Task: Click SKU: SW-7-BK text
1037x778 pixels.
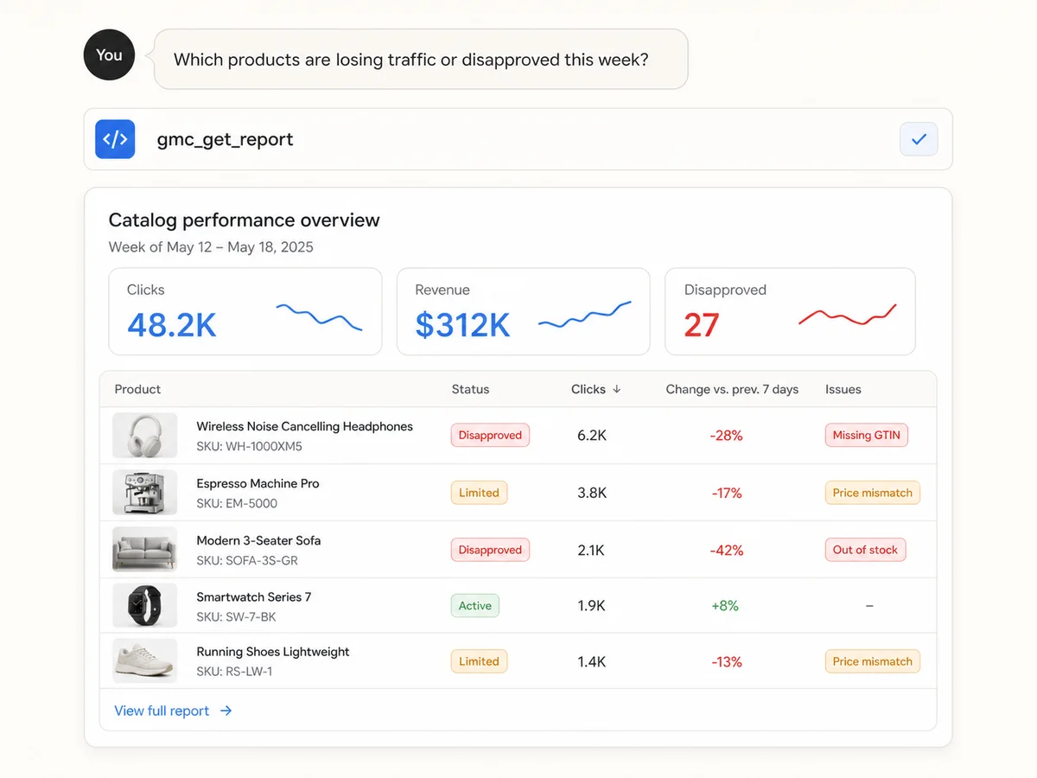Action: [236, 617]
